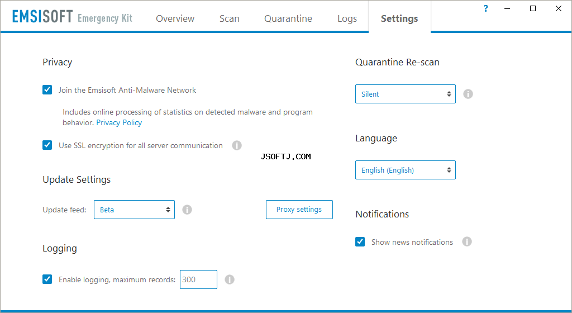Minimize the Emsisoft window
572x313 pixels.
pos(507,8)
